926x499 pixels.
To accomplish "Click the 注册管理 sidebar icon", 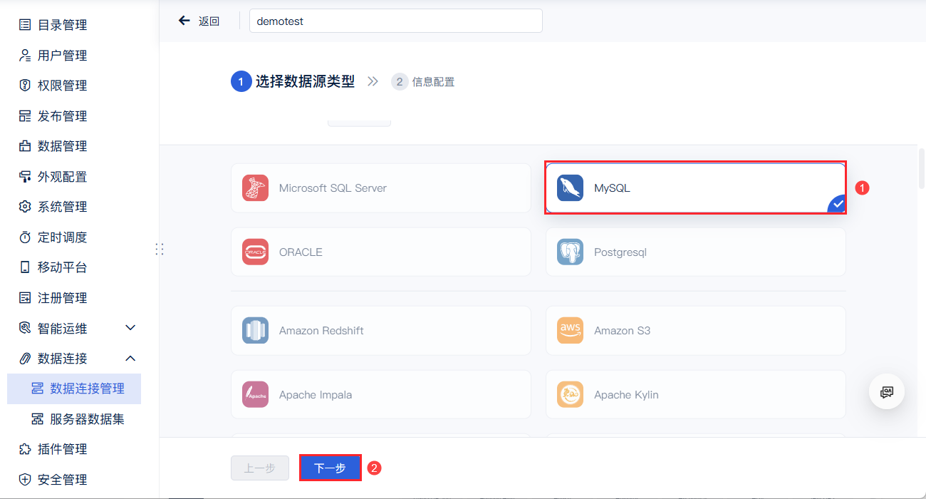I will tap(25, 298).
